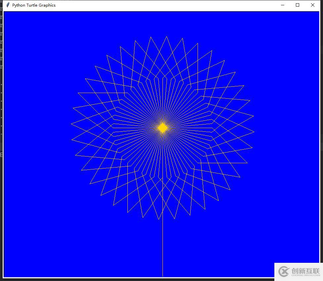Click the "Python Turtle Graphics" title text
The height and width of the screenshot is (281, 323).
[34, 5]
